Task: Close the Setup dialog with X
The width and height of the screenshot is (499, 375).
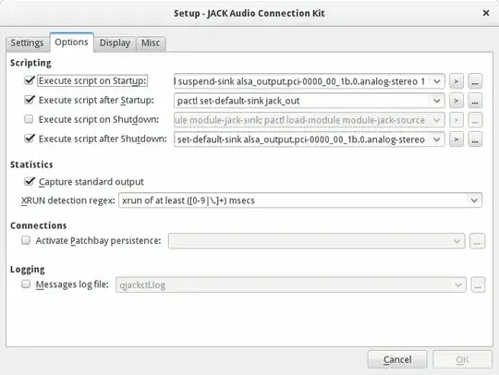Action: [486, 13]
